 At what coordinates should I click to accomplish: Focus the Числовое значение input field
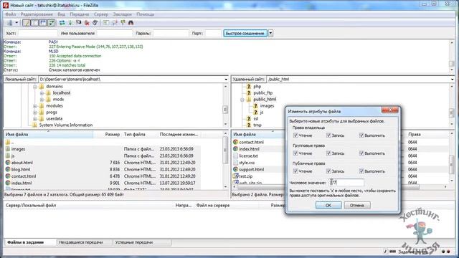[x=346, y=183]
